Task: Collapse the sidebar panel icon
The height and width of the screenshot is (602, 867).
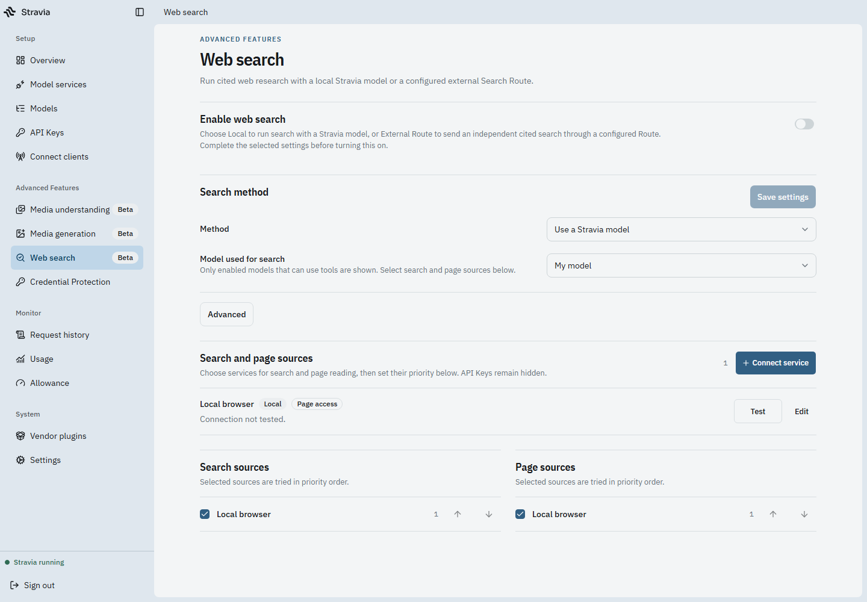Action: (x=140, y=12)
